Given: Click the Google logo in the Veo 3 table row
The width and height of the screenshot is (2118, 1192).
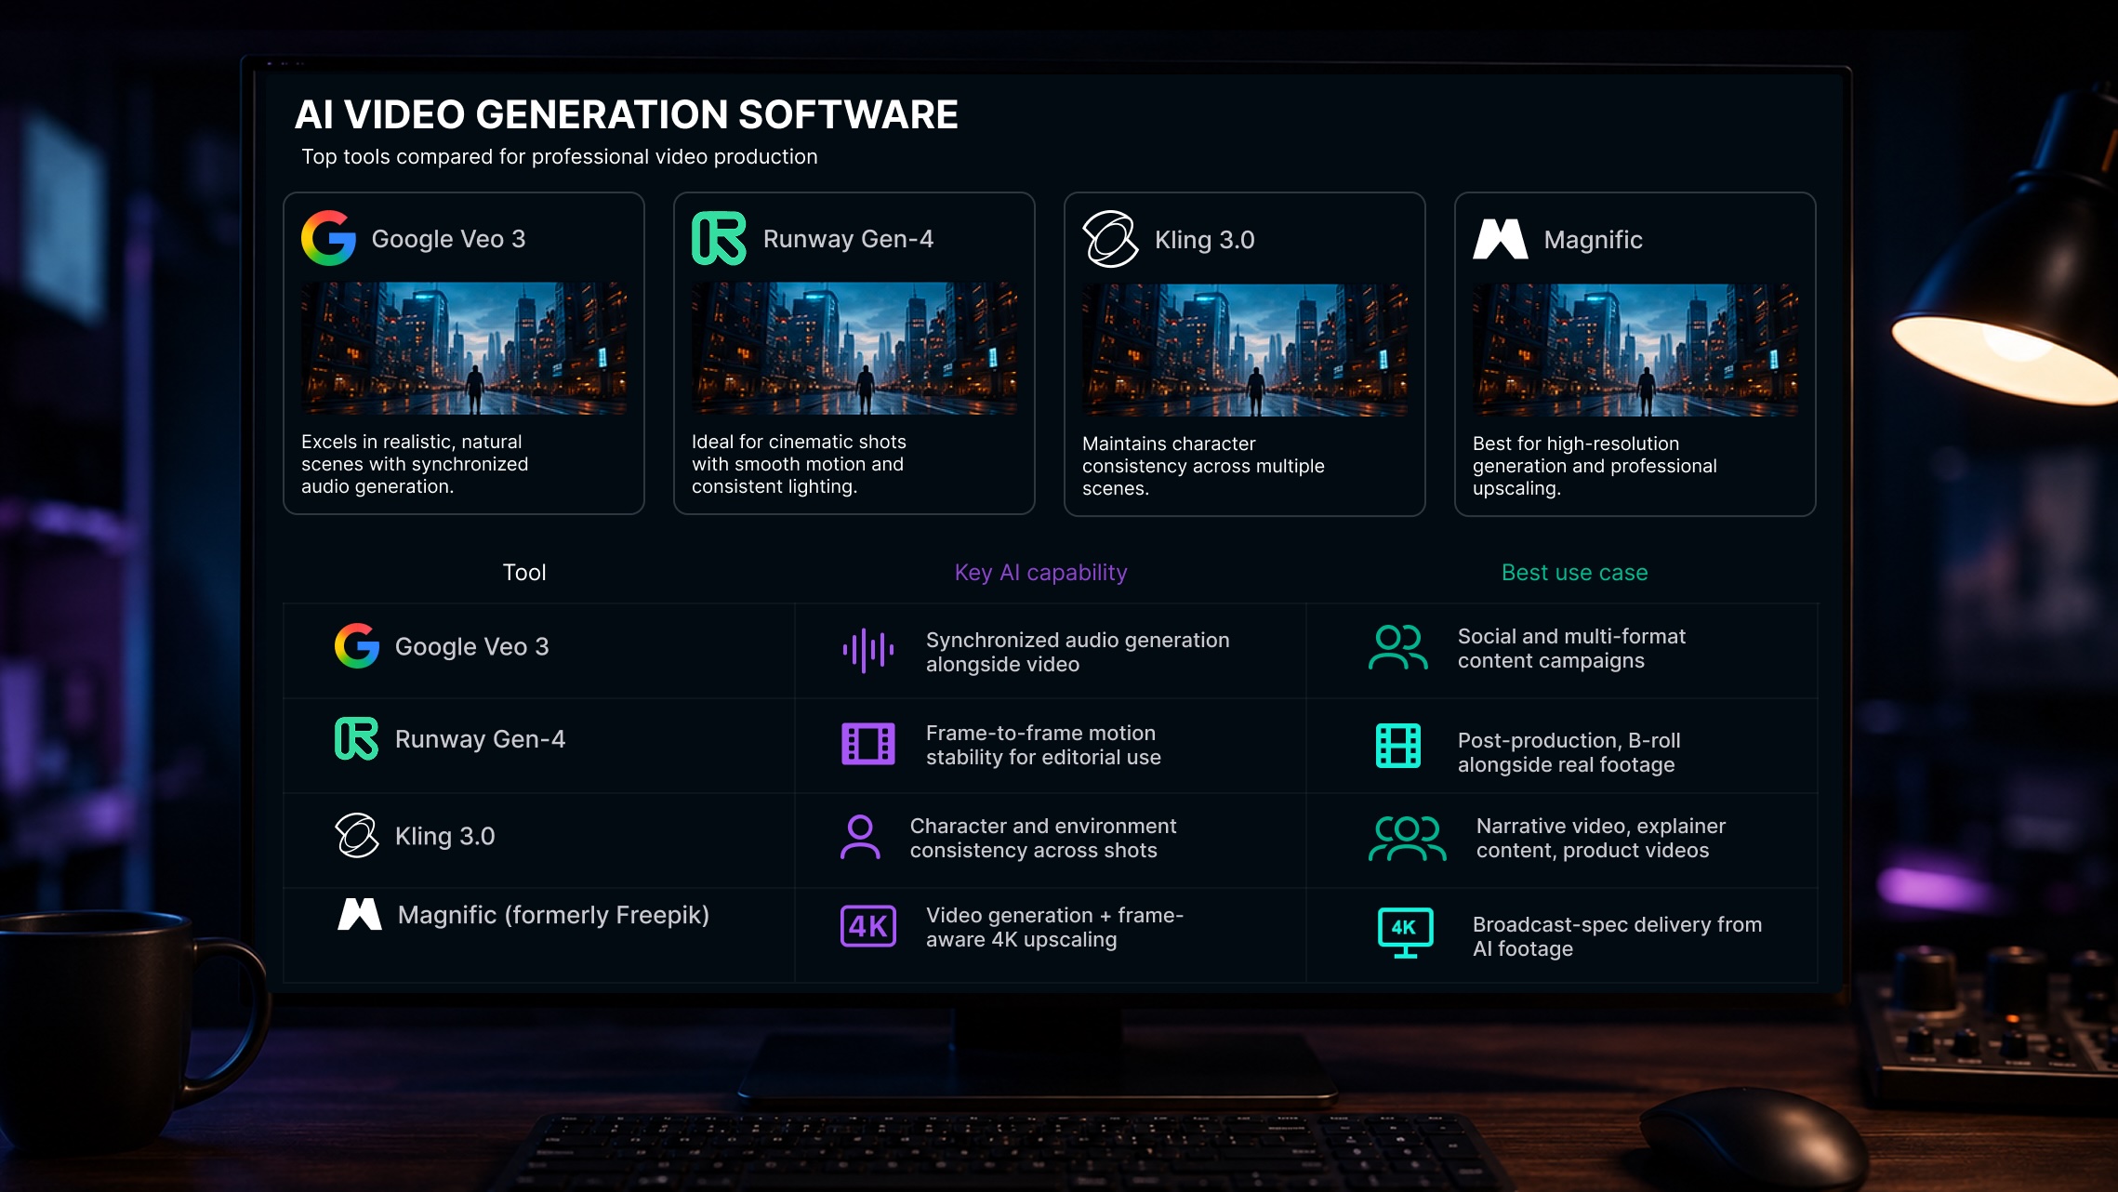Looking at the screenshot, I should 357,645.
